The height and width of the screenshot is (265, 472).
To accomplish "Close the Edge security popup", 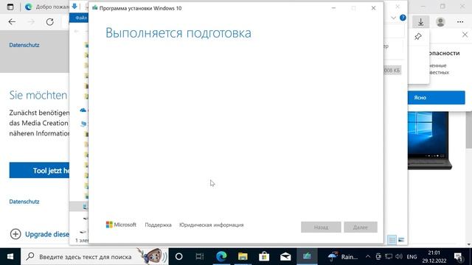I will pos(465,35).
